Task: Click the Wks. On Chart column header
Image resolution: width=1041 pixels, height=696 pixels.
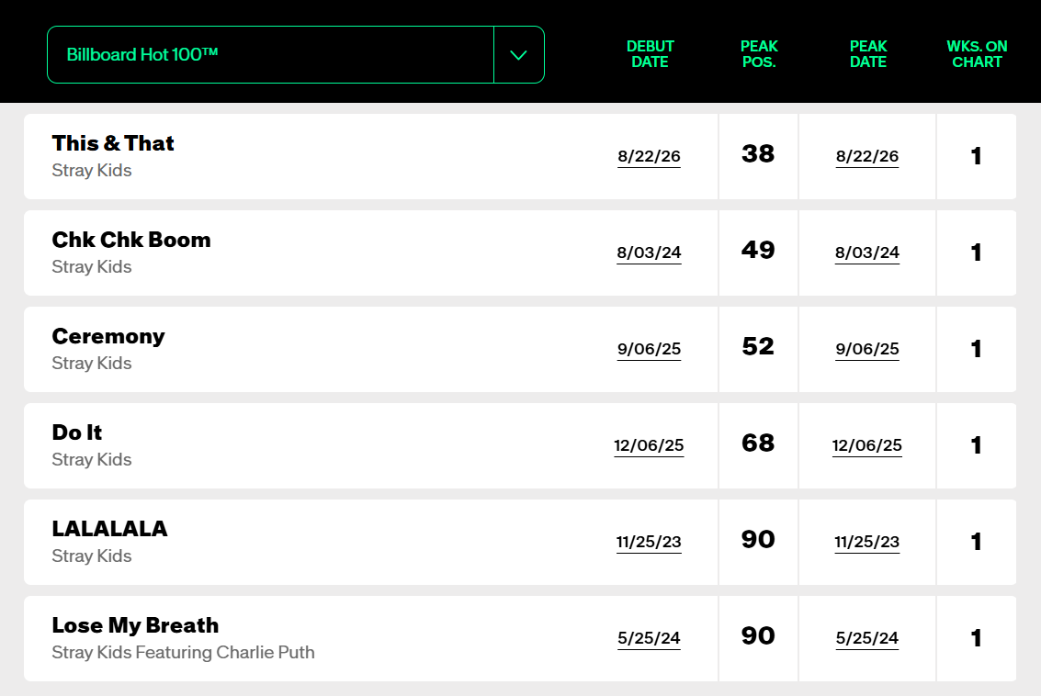Action: pyautogui.click(x=977, y=54)
